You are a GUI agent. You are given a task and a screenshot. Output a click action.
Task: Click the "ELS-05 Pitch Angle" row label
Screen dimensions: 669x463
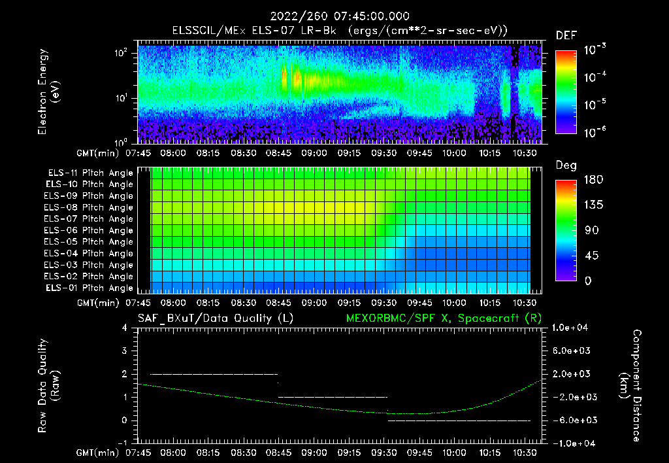point(89,242)
